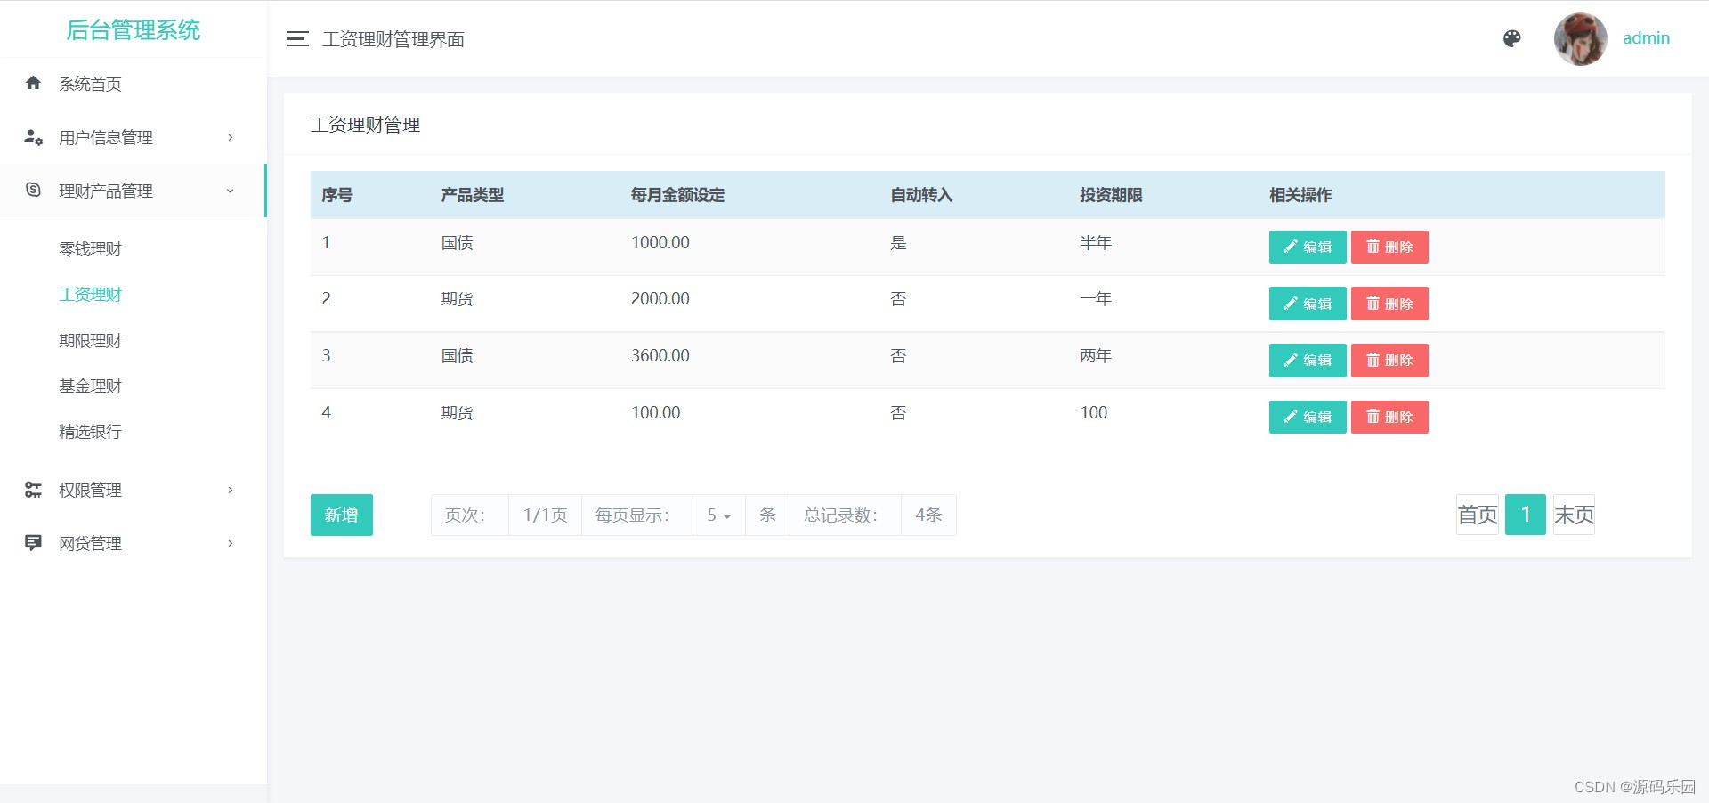Click the user management icon beside 用户信息管理
The image size is (1709, 803).
[x=32, y=138]
